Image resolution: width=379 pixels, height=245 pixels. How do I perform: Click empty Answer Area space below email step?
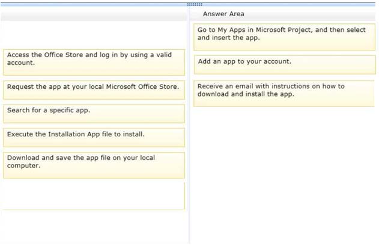pyautogui.click(x=284, y=174)
